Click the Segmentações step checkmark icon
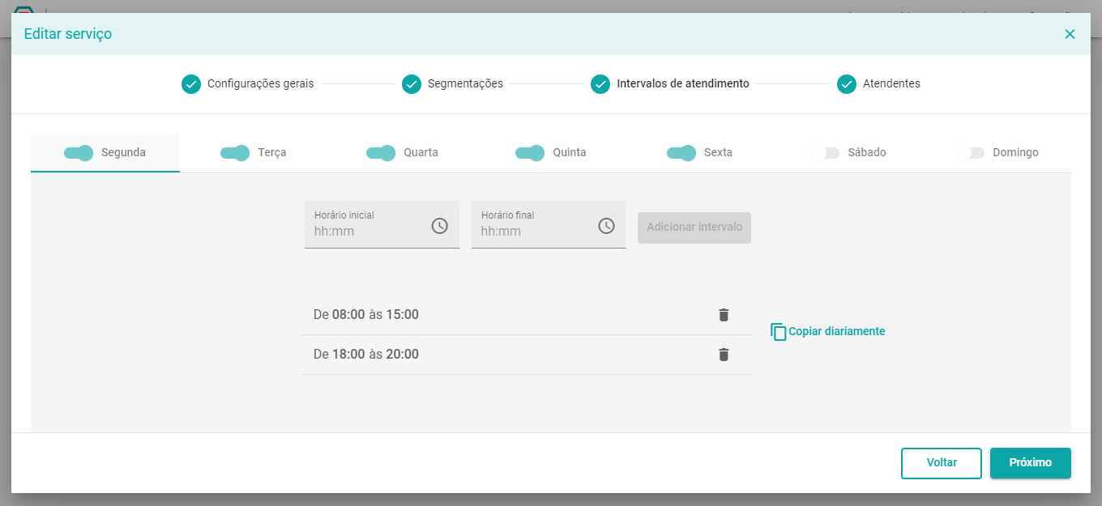Viewport: 1102px width, 506px height. click(x=412, y=84)
